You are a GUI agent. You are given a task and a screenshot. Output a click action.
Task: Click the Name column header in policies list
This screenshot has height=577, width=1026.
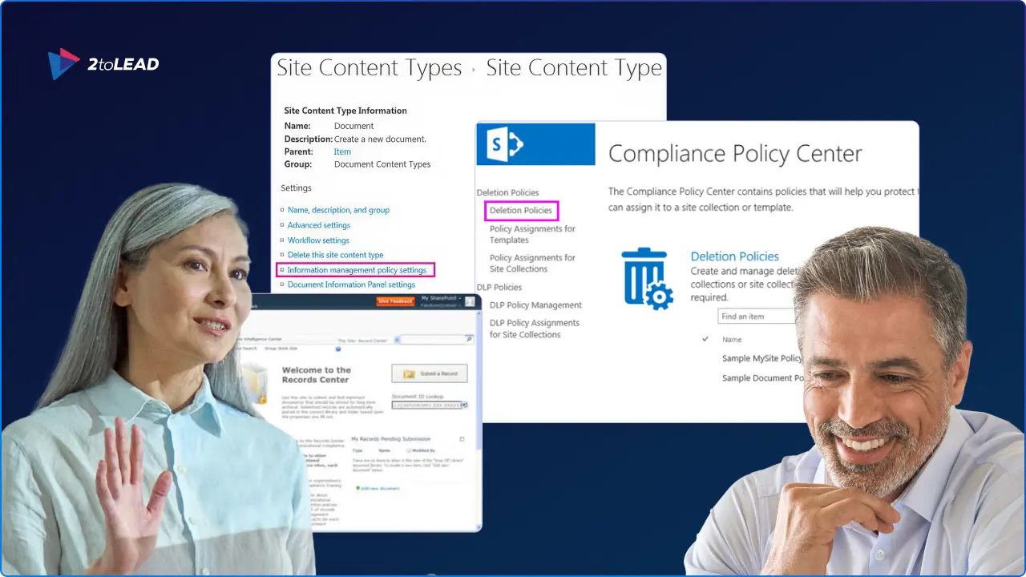tap(732, 339)
